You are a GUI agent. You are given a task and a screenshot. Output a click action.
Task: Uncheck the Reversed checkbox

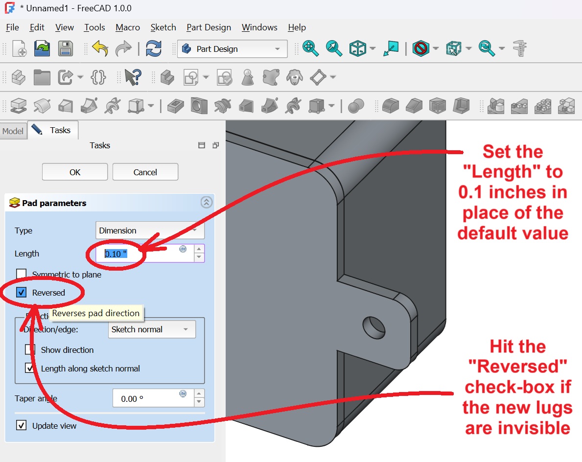22,293
